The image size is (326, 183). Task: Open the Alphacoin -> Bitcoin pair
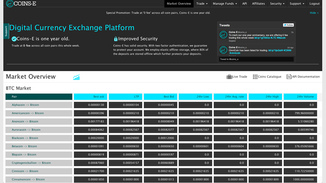(25, 105)
